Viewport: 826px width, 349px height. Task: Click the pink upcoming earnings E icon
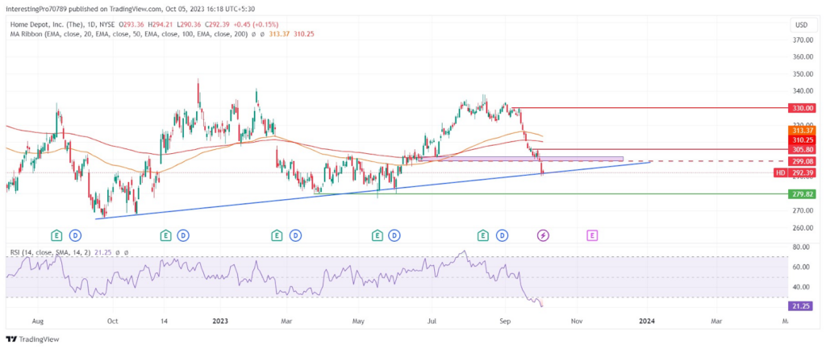click(x=593, y=235)
